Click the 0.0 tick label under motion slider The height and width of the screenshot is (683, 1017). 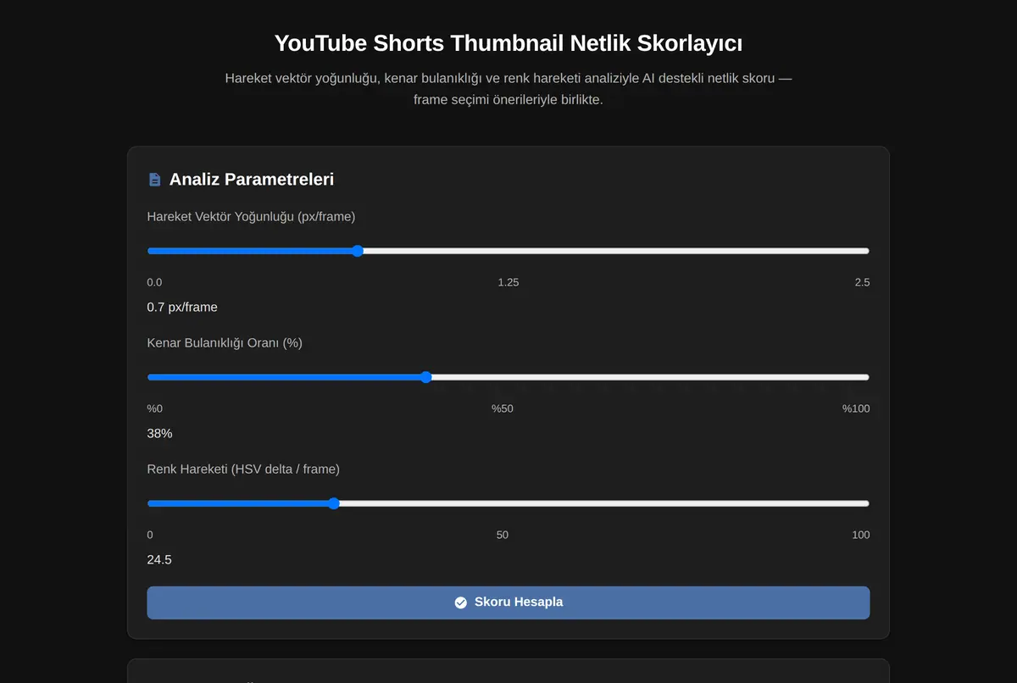click(x=154, y=282)
